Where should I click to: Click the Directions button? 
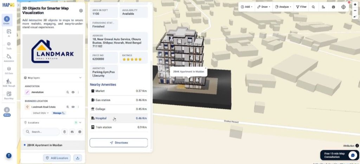tap(119, 143)
